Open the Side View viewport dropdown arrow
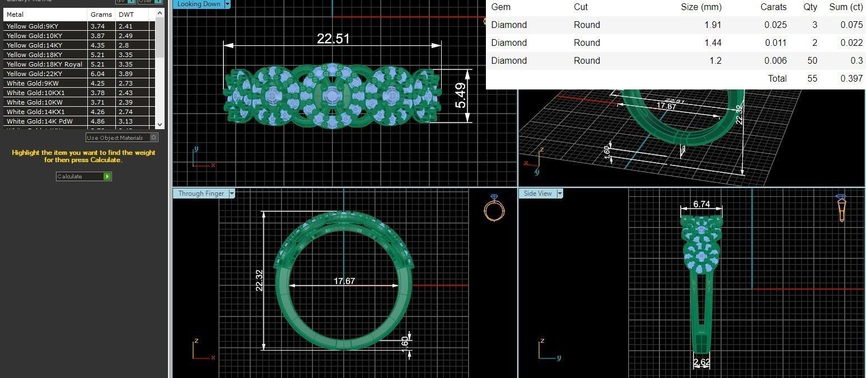Screen dimensions: 866x378 point(560,193)
